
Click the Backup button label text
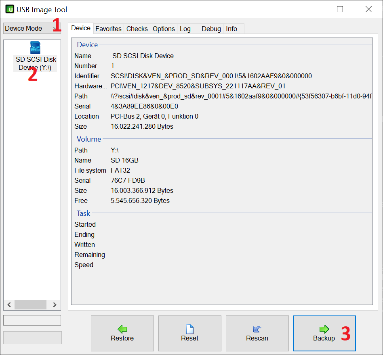point(324,338)
